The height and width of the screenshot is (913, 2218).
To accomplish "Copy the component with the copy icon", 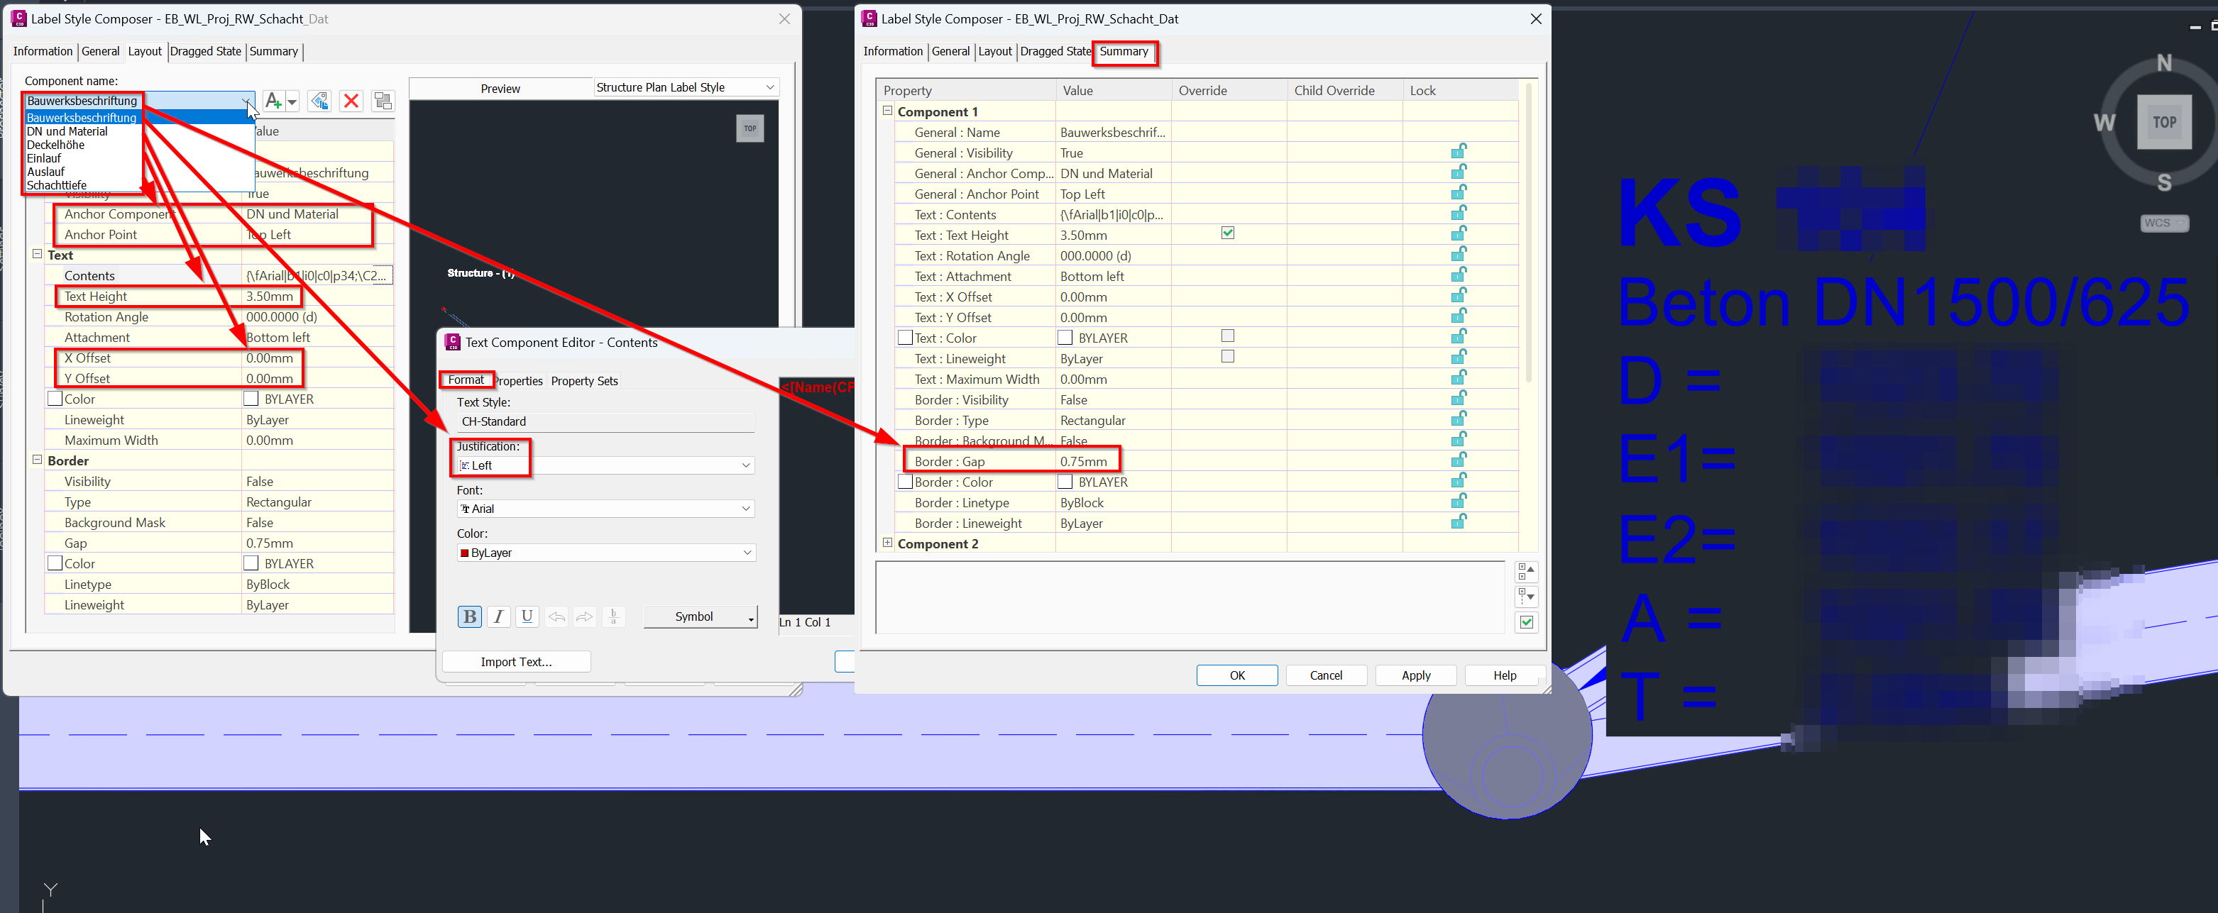I will [x=383, y=101].
